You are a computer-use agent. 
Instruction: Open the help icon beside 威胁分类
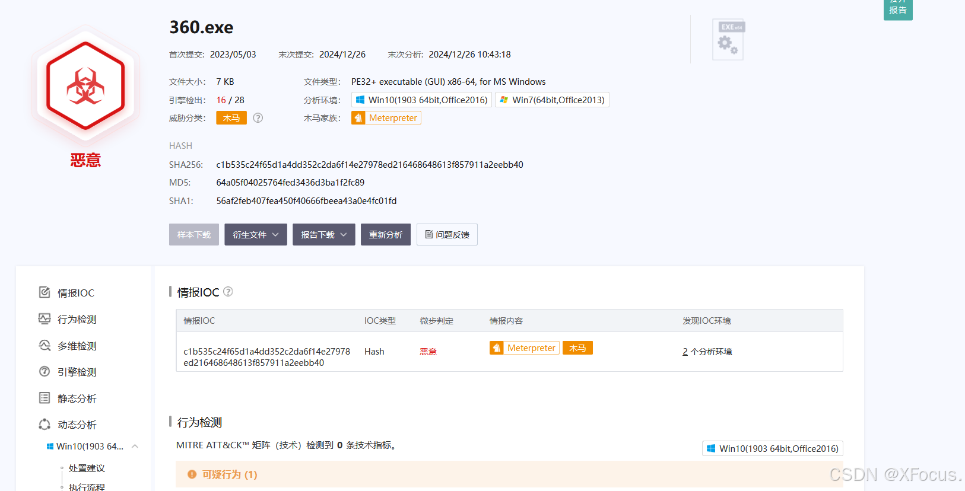coord(258,118)
